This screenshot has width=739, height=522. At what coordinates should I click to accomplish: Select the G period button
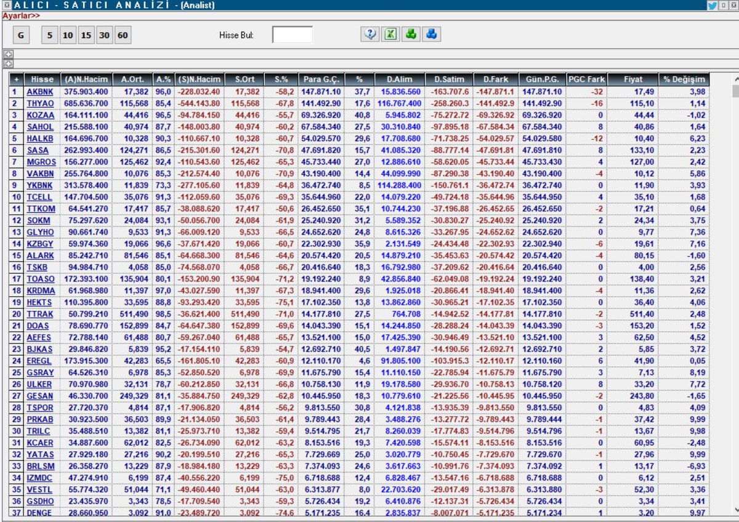point(20,35)
